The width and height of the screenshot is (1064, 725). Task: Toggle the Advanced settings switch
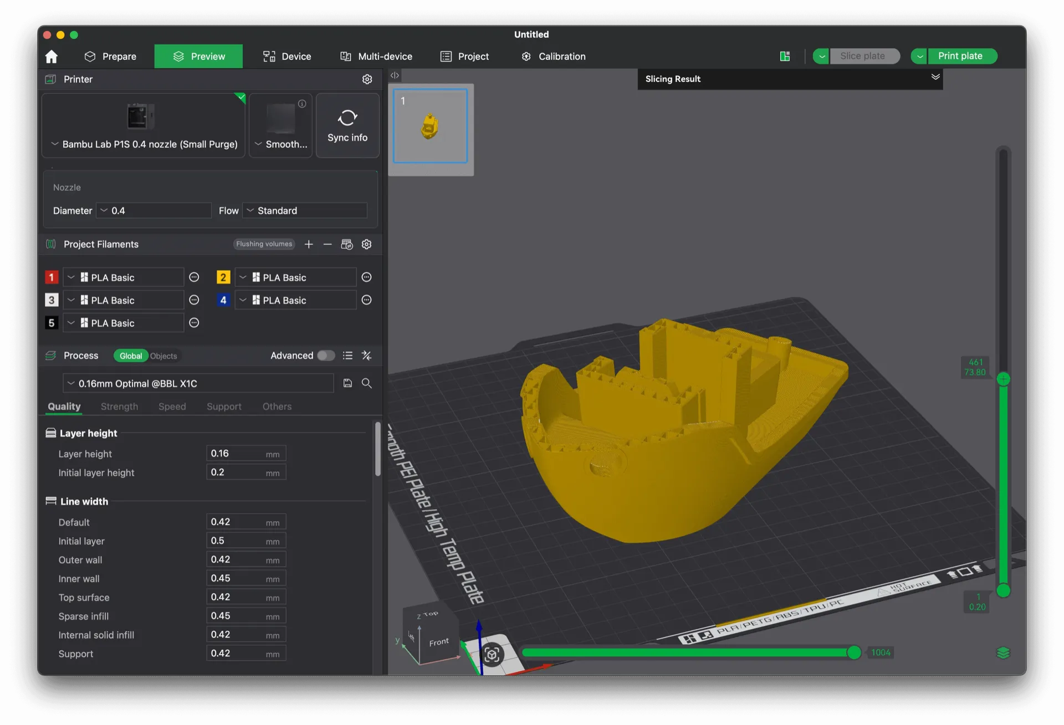click(x=326, y=356)
